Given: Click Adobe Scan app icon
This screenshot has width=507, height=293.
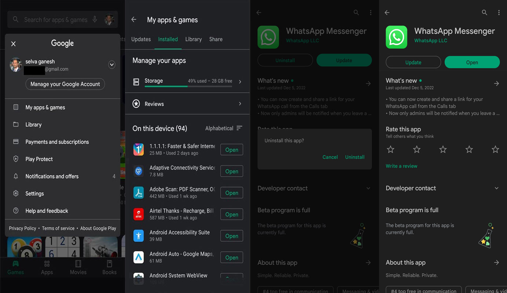Looking at the screenshot, I should (139, 193).
